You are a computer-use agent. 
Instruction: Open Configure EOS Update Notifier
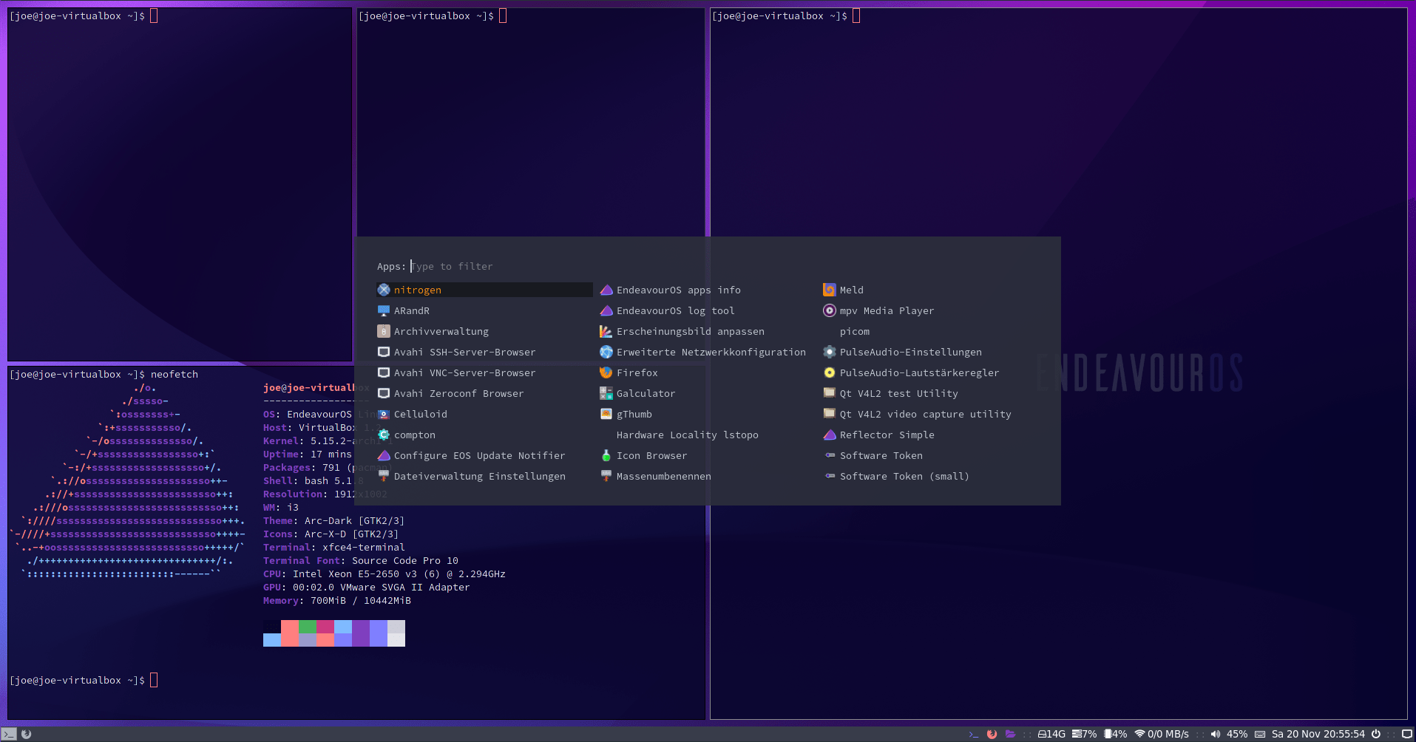pos(479,455)
